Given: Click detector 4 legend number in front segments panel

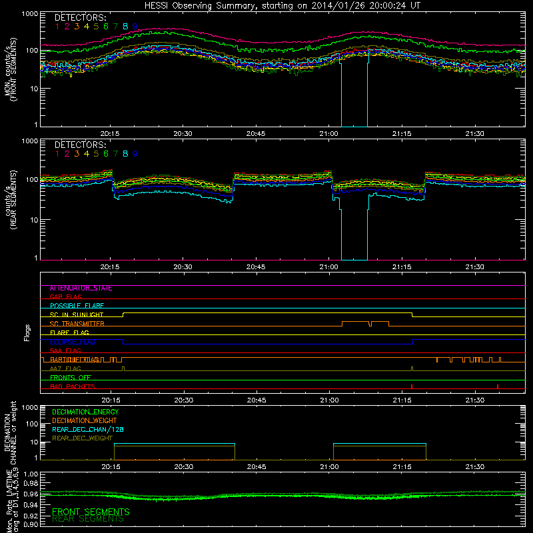Looking at the screenshot, I should pyautogui.click(x=87, y=27).
